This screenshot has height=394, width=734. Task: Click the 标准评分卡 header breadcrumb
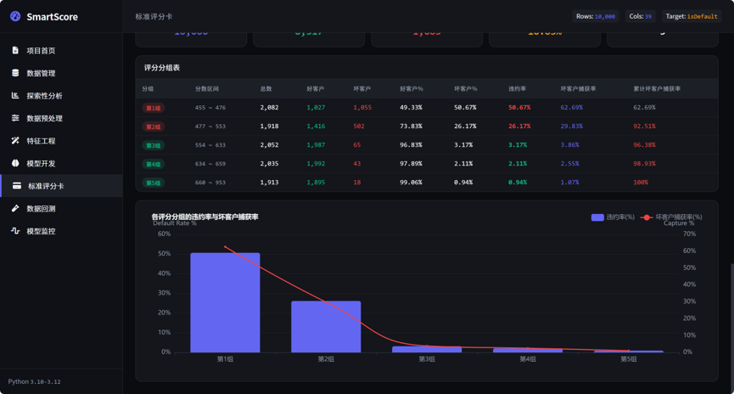[154, 16]
